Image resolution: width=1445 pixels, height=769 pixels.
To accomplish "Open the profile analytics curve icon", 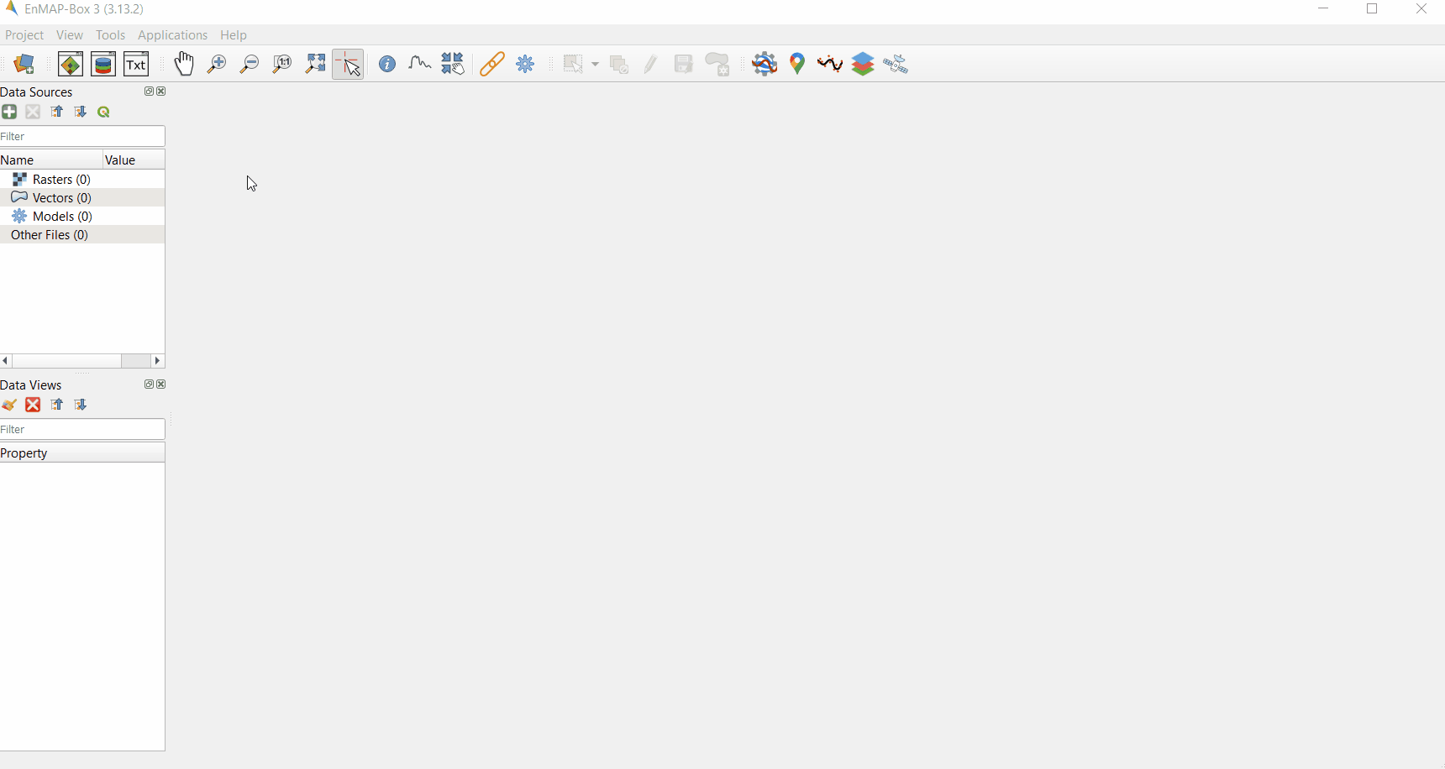I will pos(830,65).
